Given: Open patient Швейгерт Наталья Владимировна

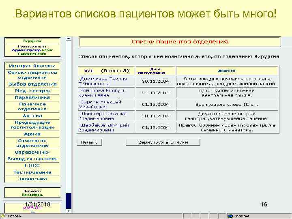Looking at the screenshot, I should [103, 116].
